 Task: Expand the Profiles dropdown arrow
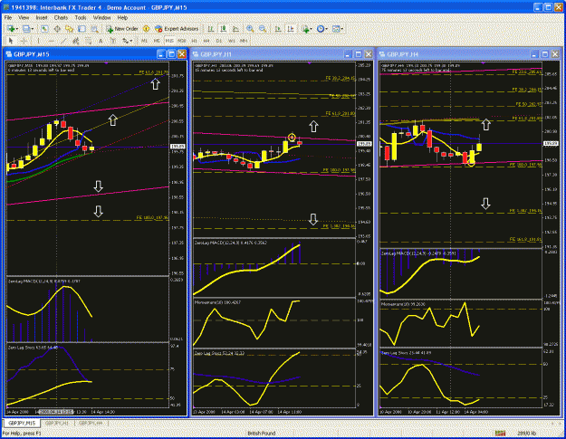click(x=33, y=29)
